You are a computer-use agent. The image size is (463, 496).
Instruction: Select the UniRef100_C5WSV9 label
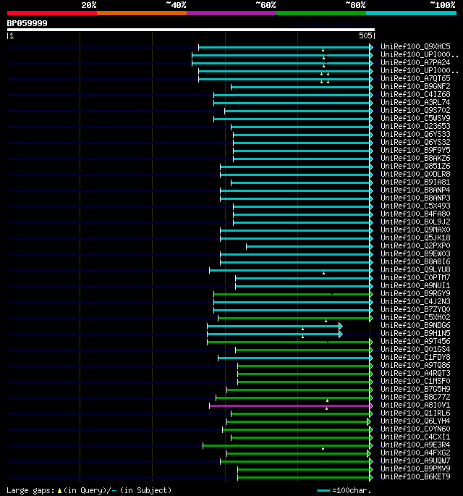(x=415, y=118)
